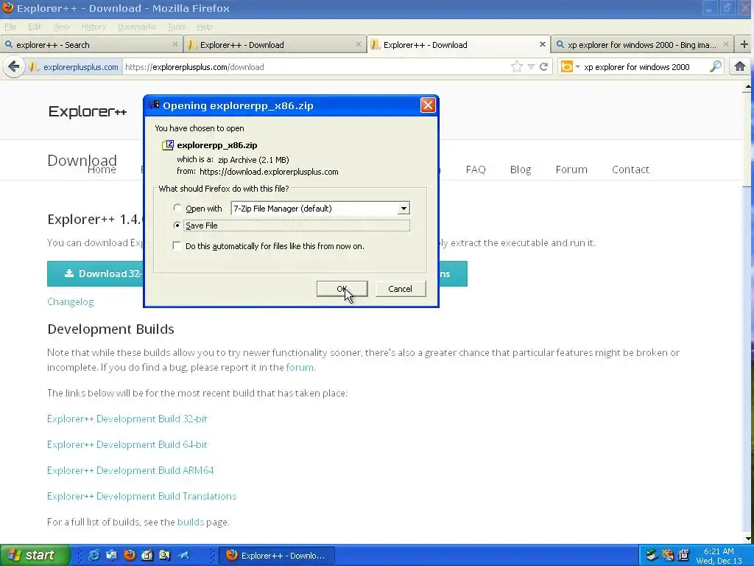Click the page vertical scrollbar thumb
The width and height of the screenshot is (754, 566).
pyautogui.click(x=747, y=139)
